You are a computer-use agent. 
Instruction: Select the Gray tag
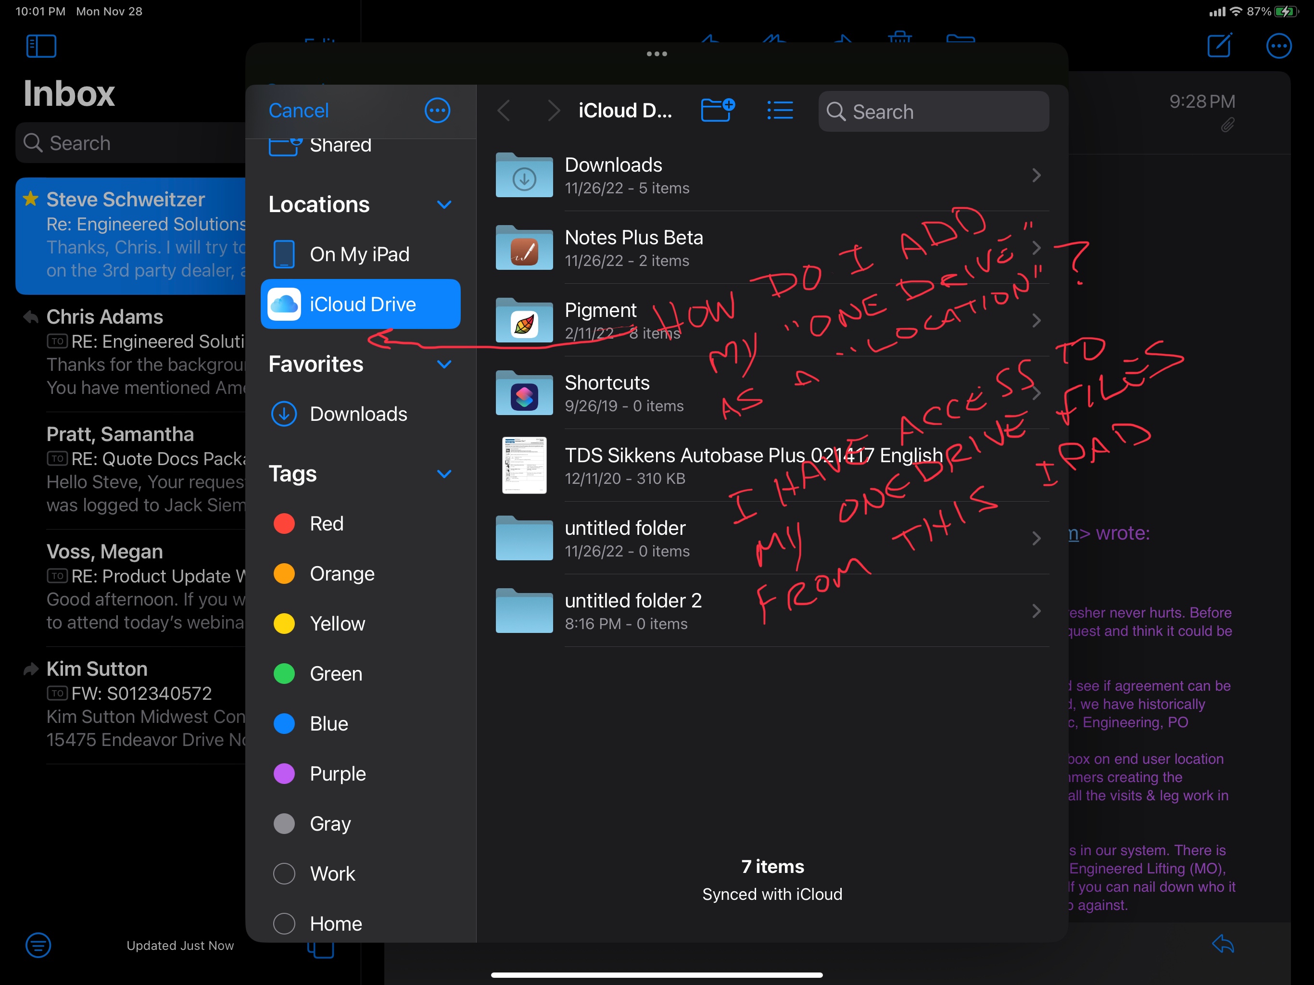329,824
